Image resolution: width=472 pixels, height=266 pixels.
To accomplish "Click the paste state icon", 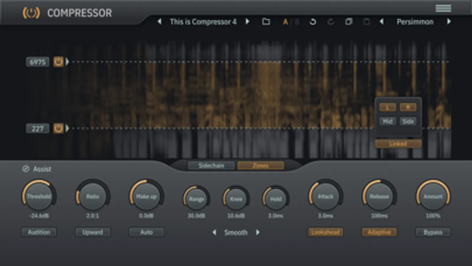I will click(366, 22).
